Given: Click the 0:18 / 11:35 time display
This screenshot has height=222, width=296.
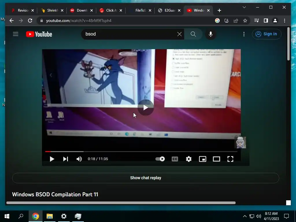Looking at the screenshot, I should pos(98,159).
